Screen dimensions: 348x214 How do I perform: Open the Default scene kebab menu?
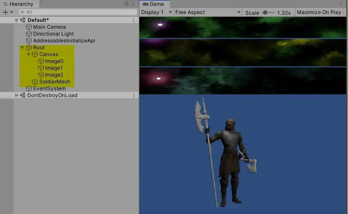[x=134, y=20]
